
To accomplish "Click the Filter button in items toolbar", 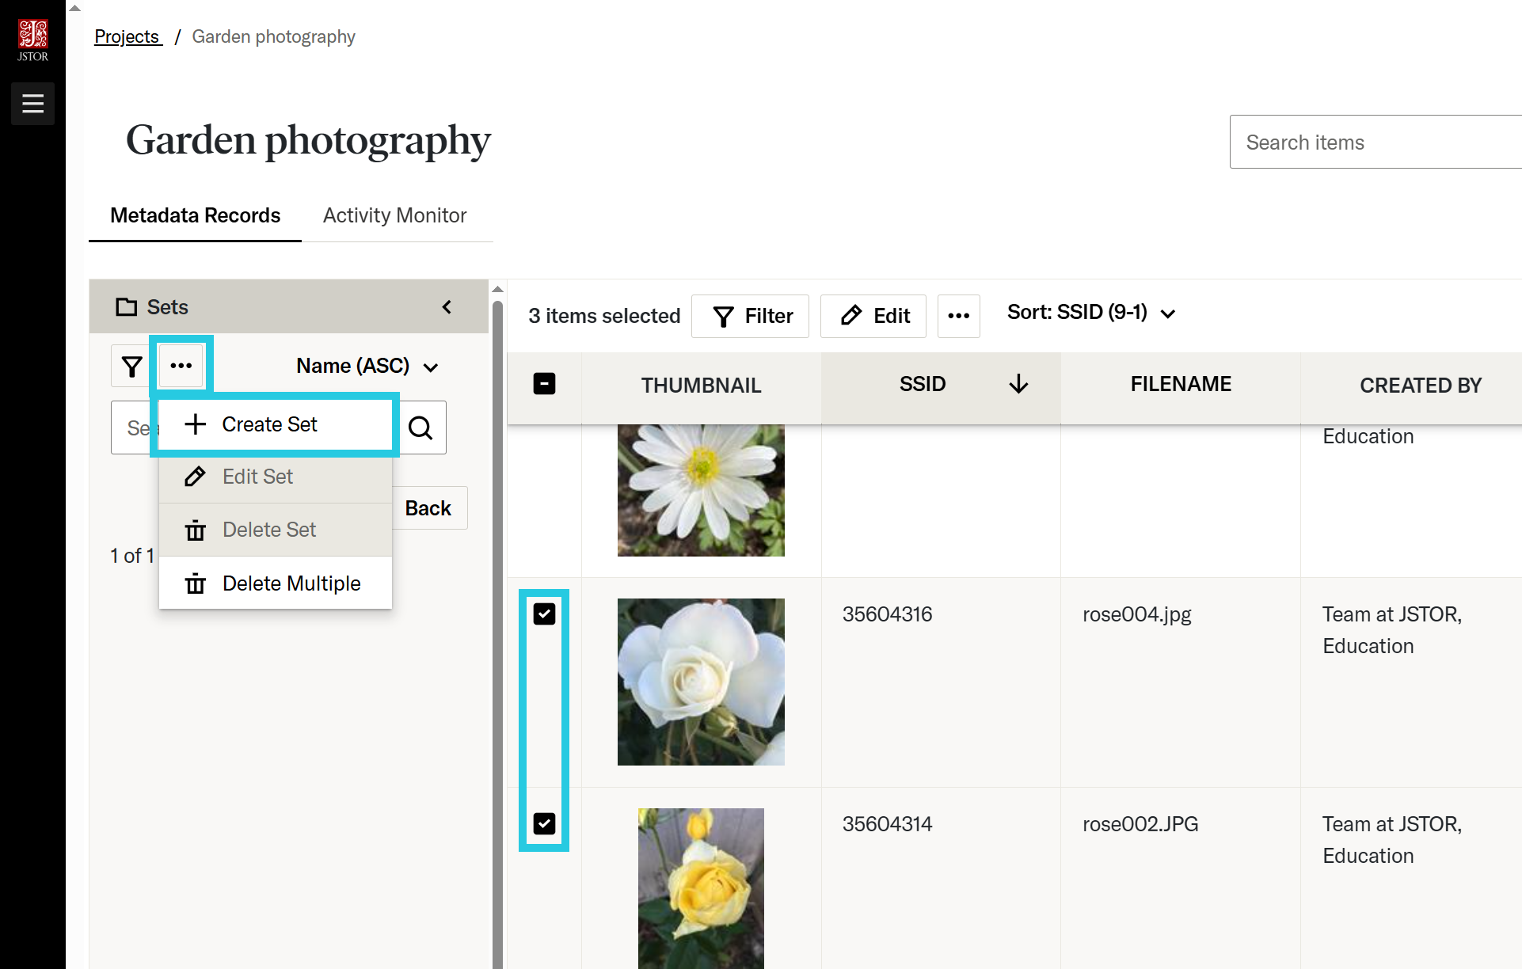I will 751,316.
